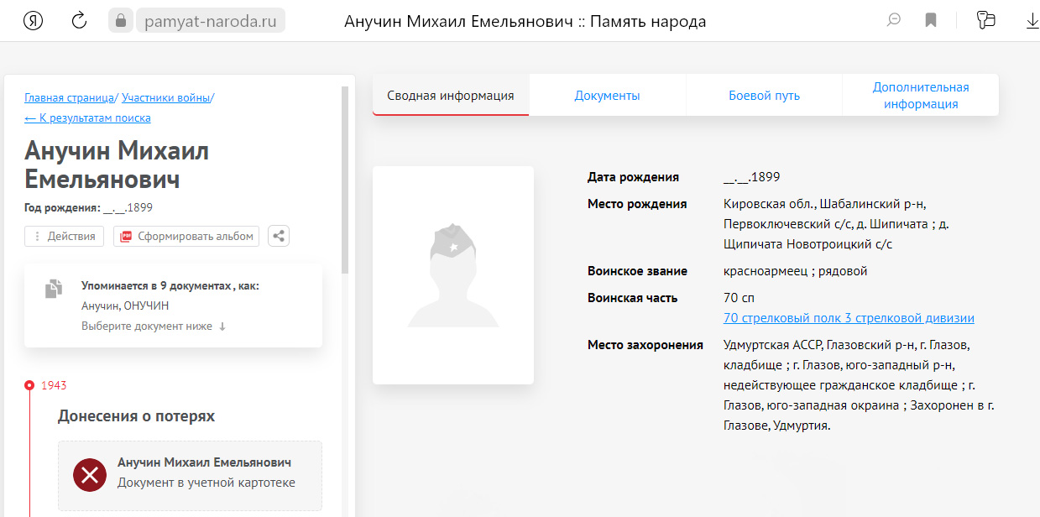The image size is (1040, 517).
Task: Open the Документы tab
Action: (608, 95)
